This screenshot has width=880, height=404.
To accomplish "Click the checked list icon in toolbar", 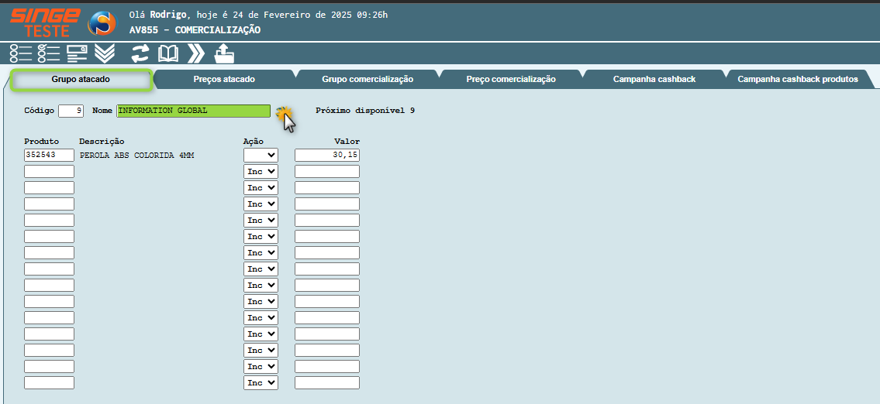I will [49, 53].
